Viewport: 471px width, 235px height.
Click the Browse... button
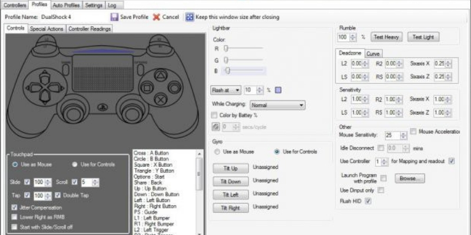(410, 179)
